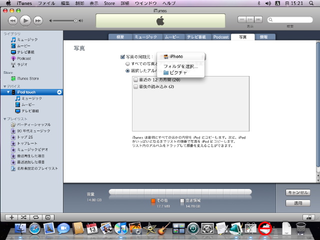Switch to the ムービー device tab
Image resolution: width=320 pixels, height=240 pixels.
(173, 37)
